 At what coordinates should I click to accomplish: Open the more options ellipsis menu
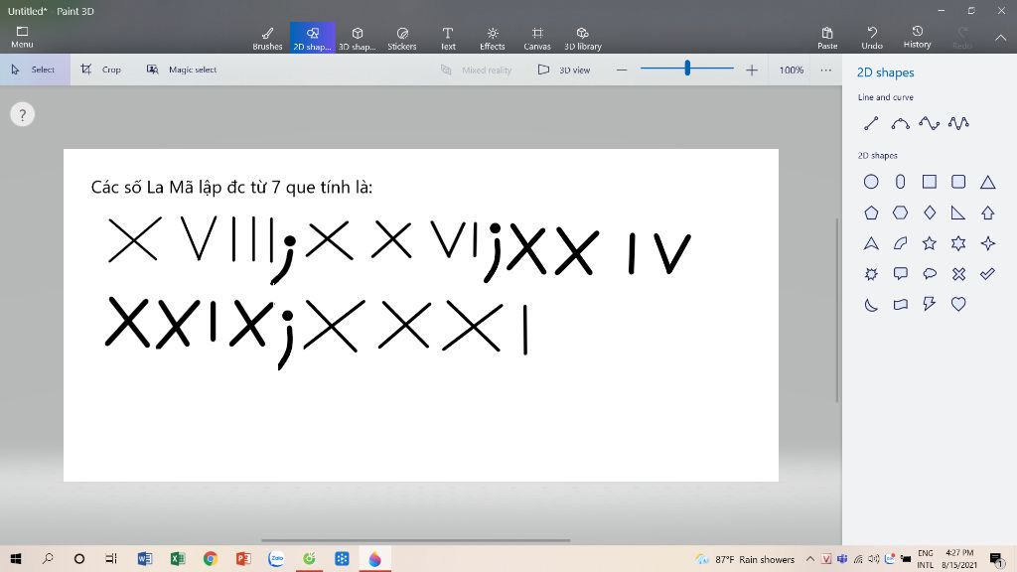[x=825, y=70]
